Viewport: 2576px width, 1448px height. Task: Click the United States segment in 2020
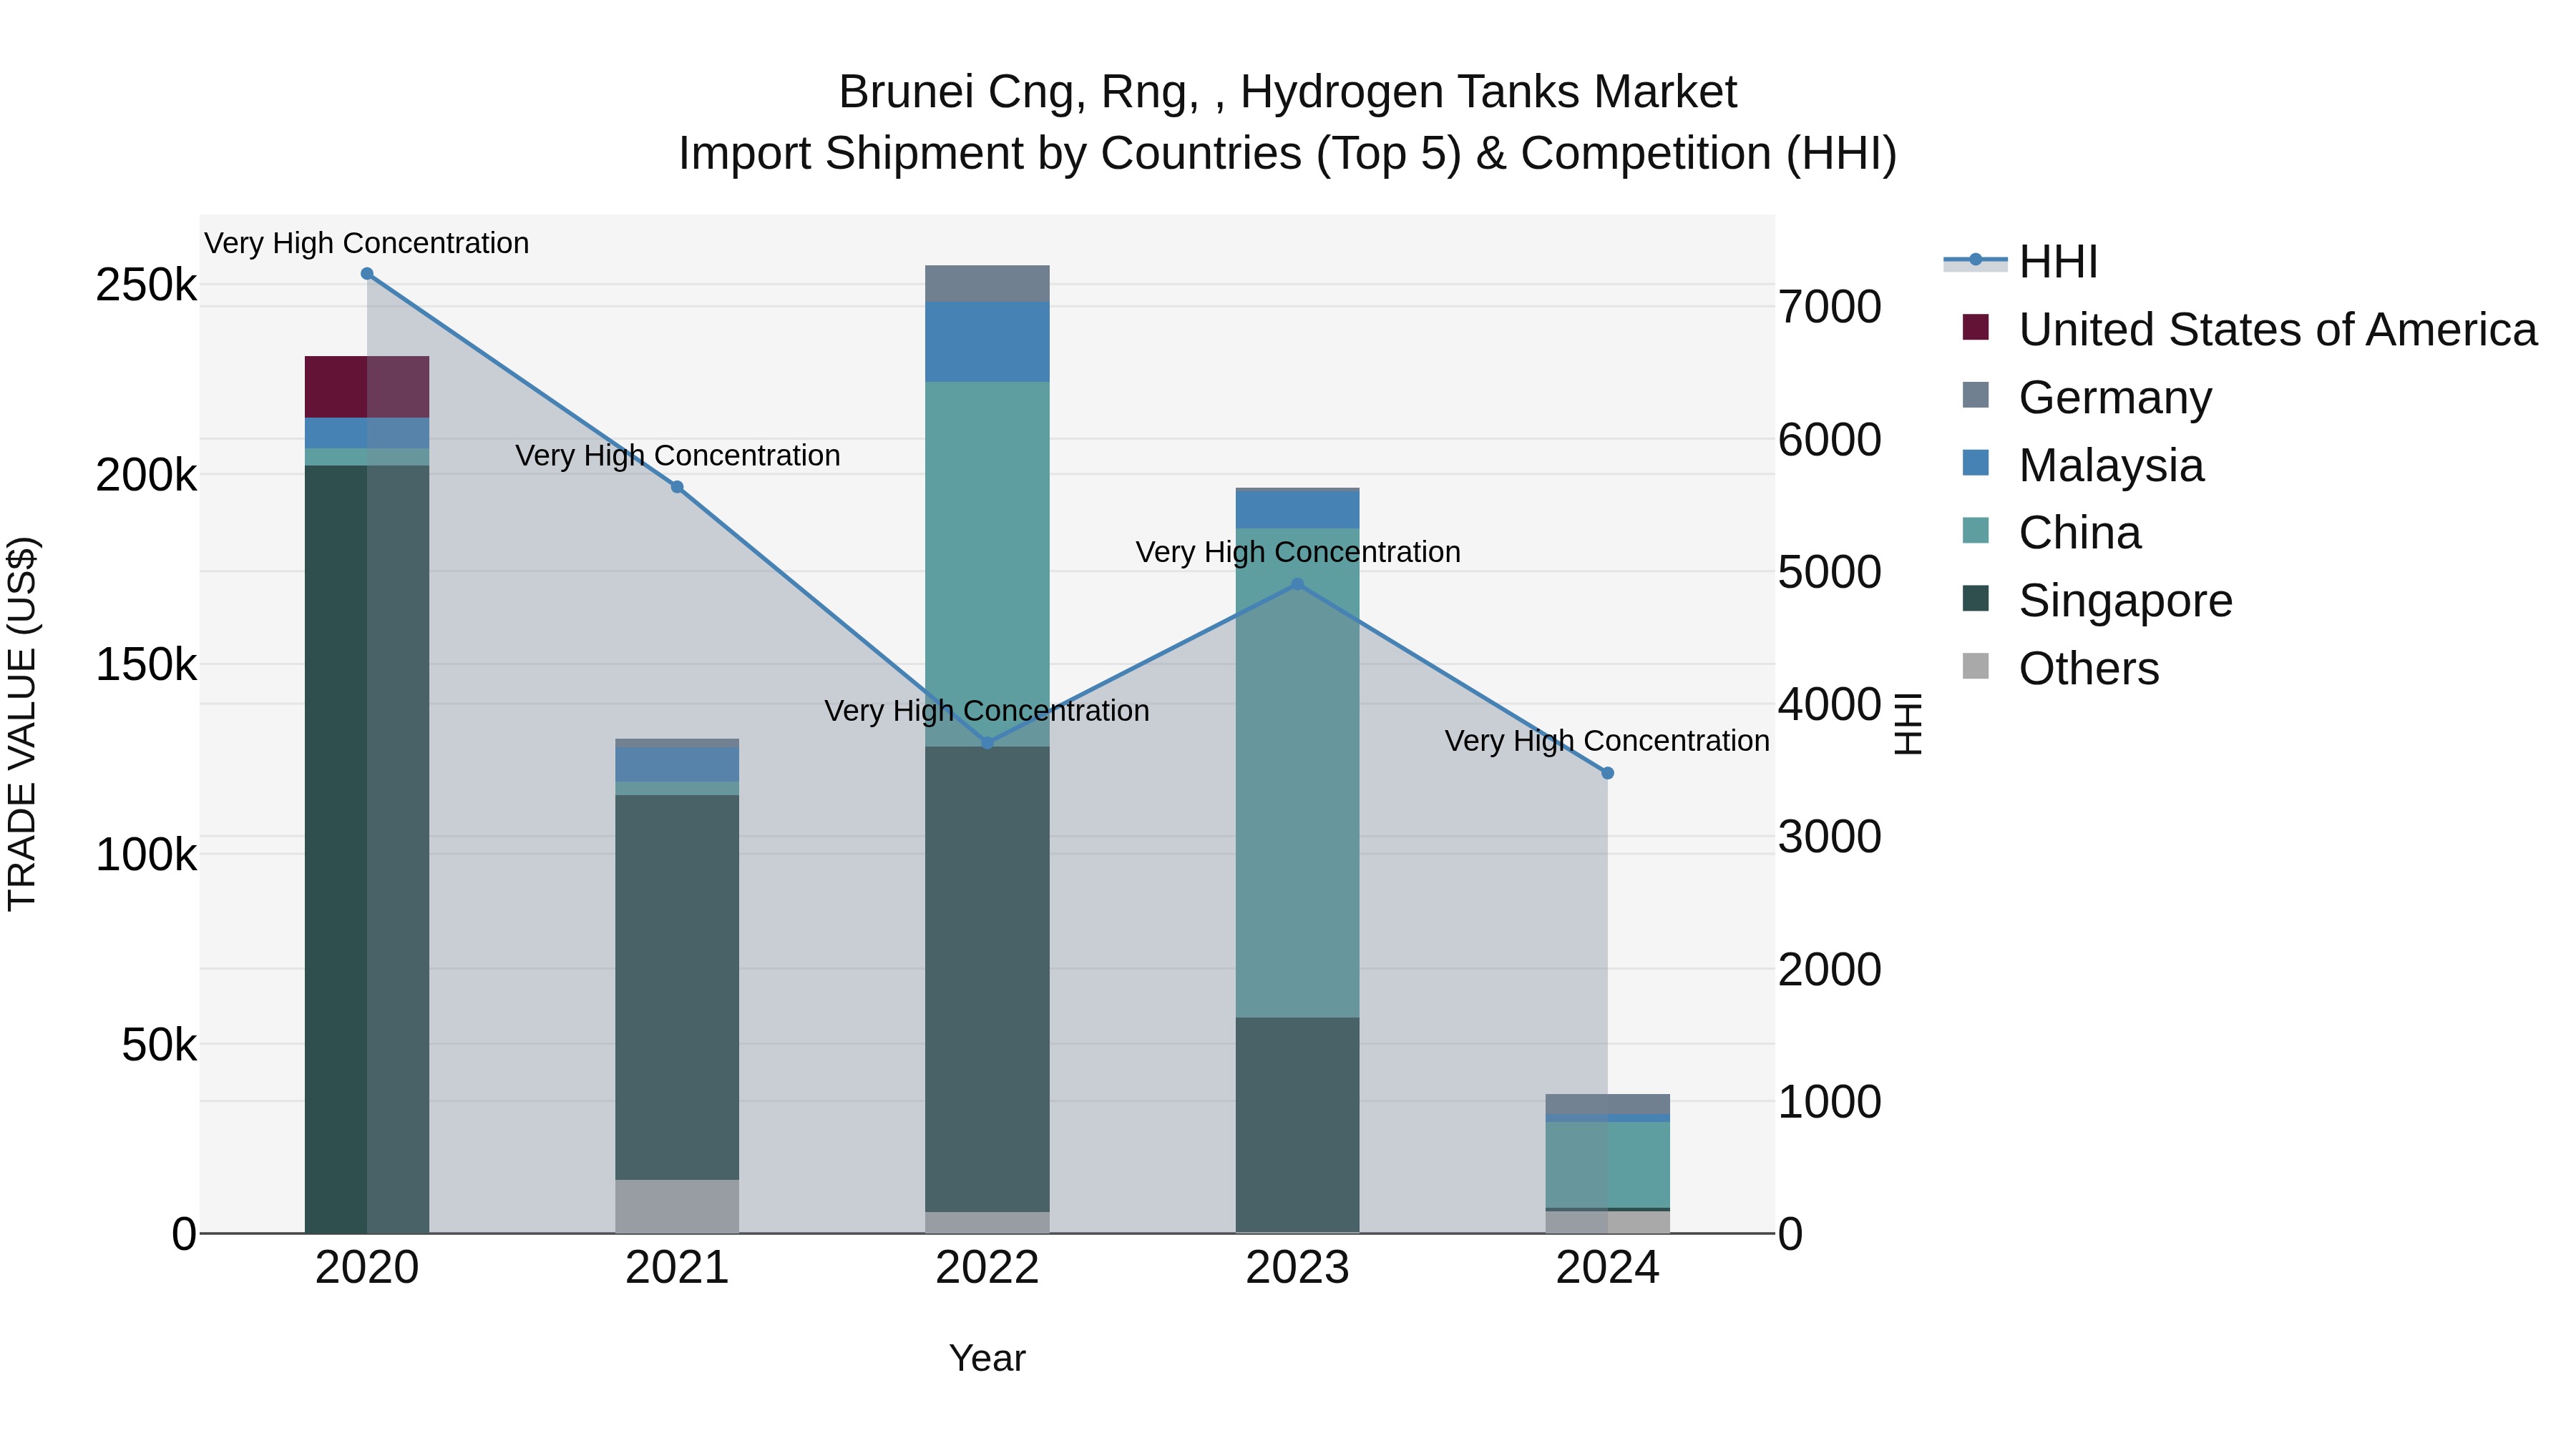click(x=367, y=387)
